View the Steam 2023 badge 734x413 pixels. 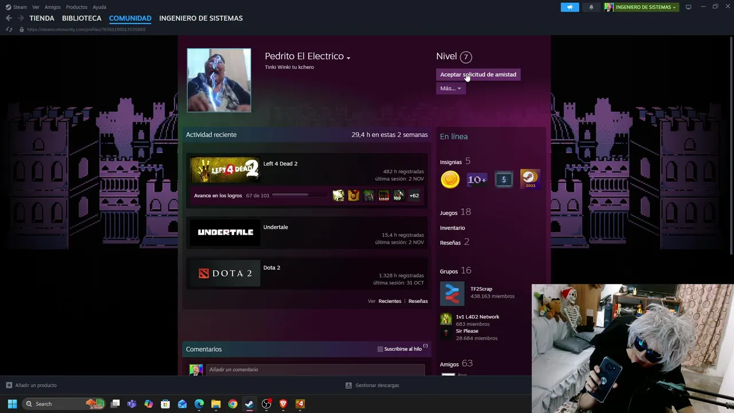click(530, 180)
